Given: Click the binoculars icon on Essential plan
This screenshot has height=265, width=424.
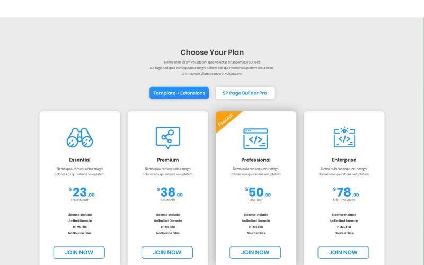Looking at the screenshot, I should click(x=79, y=138).
